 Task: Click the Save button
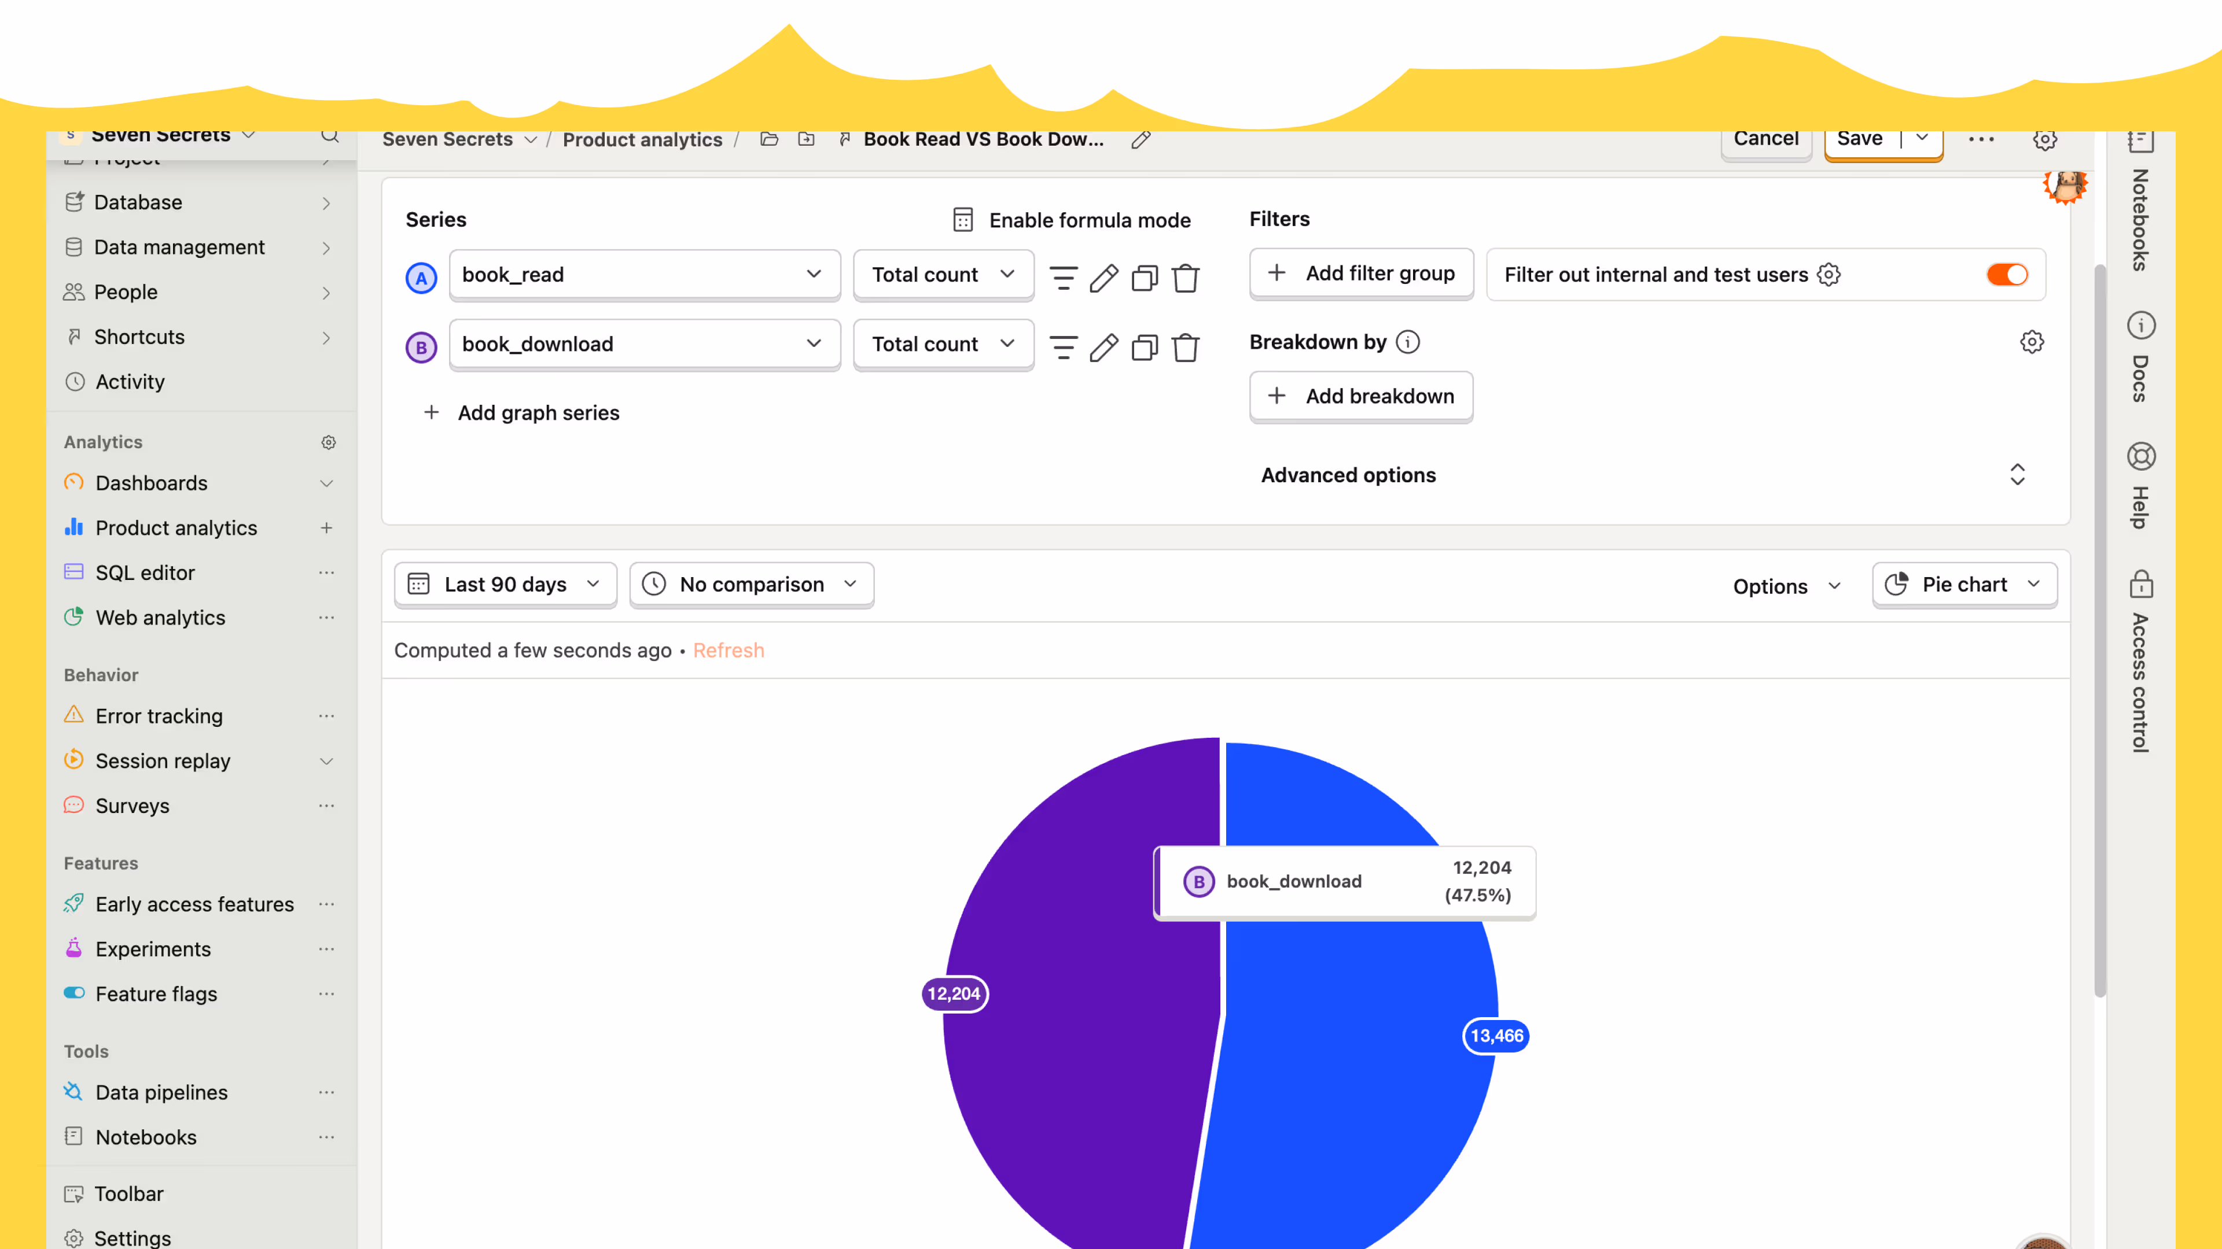(x=1860, y=142)
